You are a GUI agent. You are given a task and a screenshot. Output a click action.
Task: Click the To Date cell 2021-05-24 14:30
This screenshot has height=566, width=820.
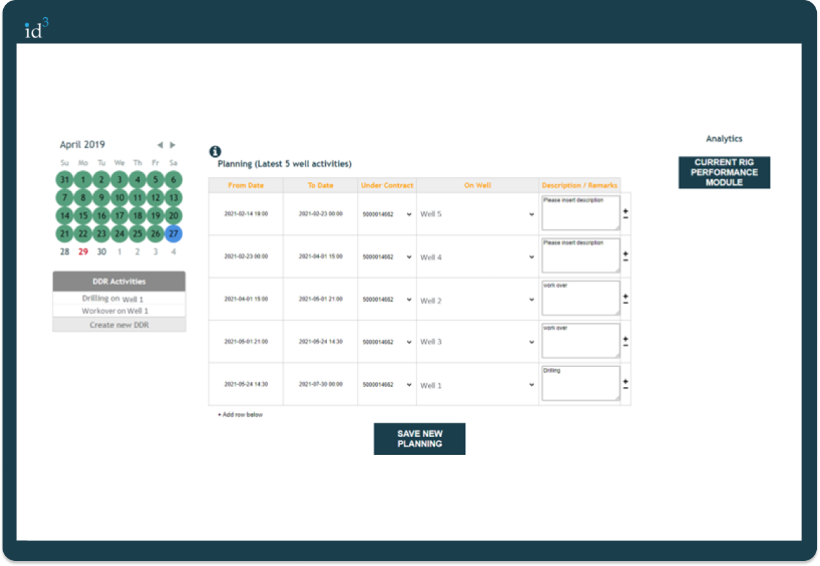(320, 342)
